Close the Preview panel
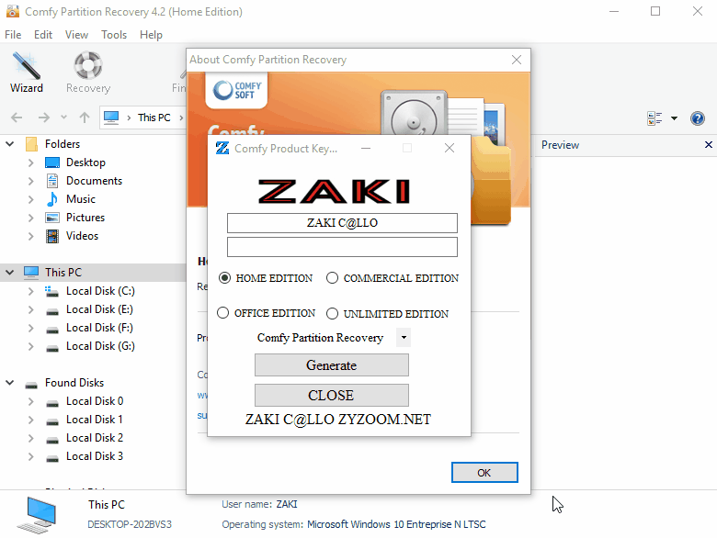Screen dimensions: 717x538 pyautogui.click(x=709, y=145)
